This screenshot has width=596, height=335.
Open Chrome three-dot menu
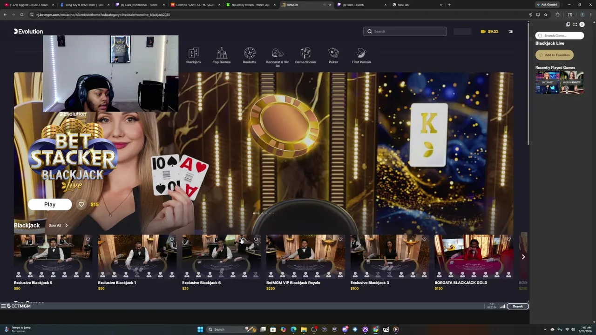click(x=590, y=14)
